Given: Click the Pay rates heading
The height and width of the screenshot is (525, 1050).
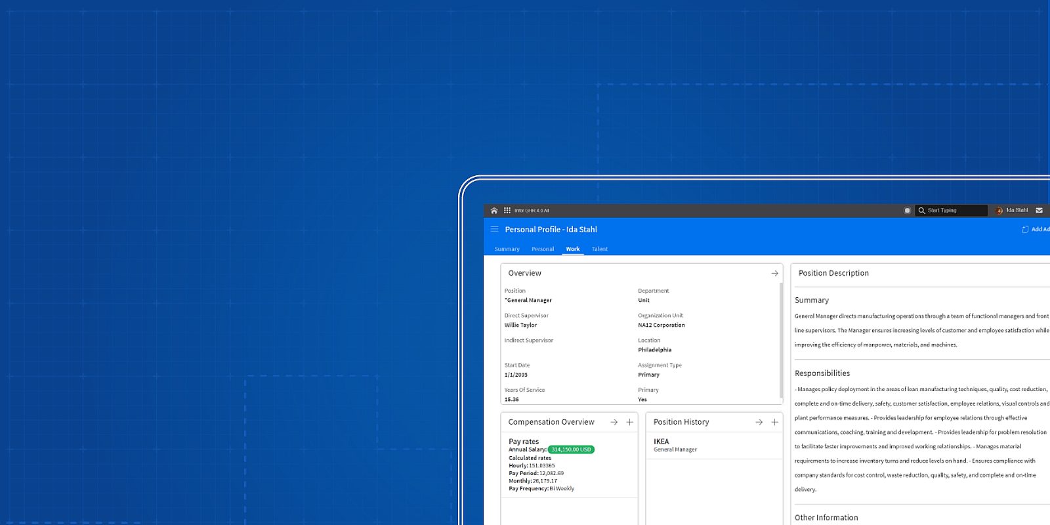Looking at the screenshot, I should (524, 442).
